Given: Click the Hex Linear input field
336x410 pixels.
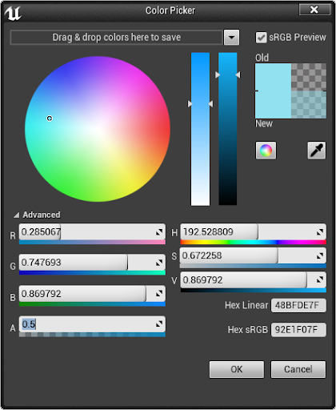Looking at the screenshot, I should [x=298, y=305].
